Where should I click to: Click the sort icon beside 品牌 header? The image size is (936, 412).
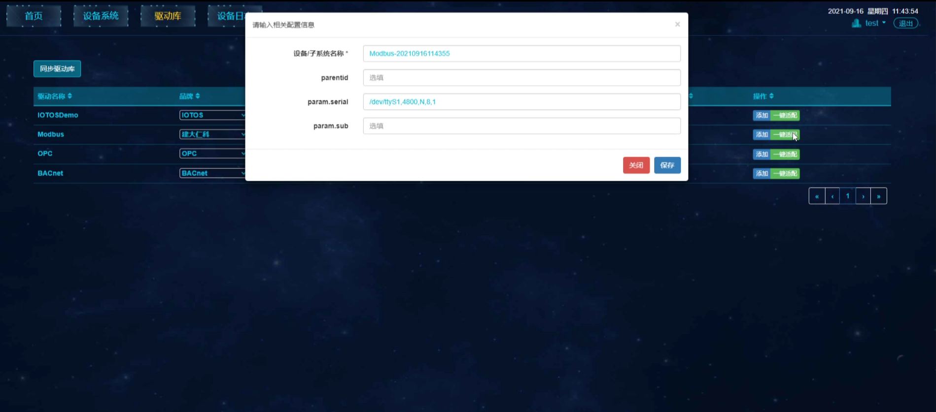click(198, 96)
